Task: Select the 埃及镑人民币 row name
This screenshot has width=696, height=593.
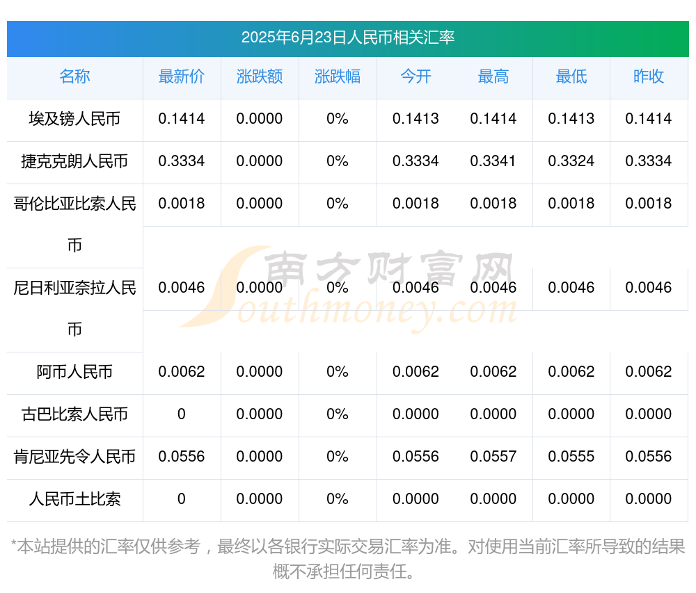Action: point(74,119)
